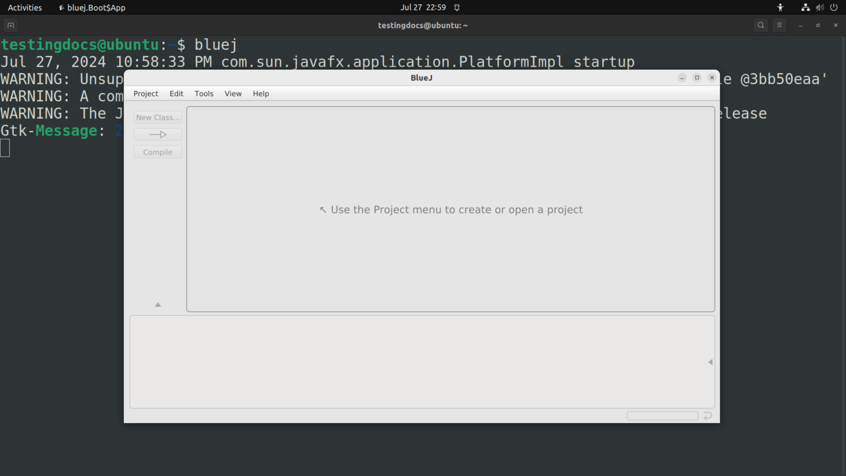Click the return arrow next to codepad input
Screen dimensions: 846x476
click(x=708, y=415)
